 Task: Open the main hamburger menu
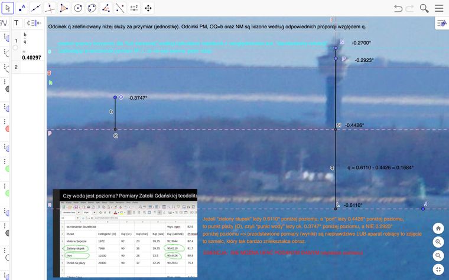(x=439, y=8)
